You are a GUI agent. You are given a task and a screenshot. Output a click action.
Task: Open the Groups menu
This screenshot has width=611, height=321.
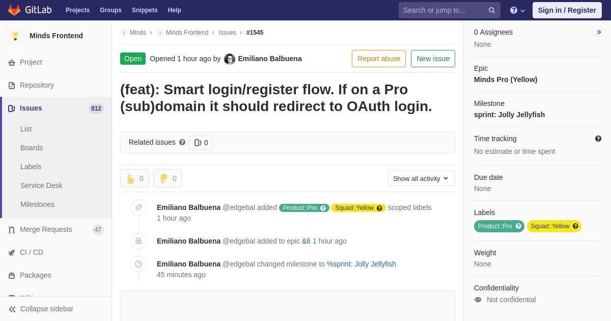(x=110, y=10)
